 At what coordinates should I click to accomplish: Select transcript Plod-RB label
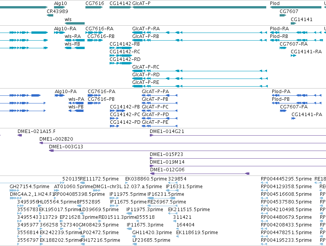click(x=279, y=36)
